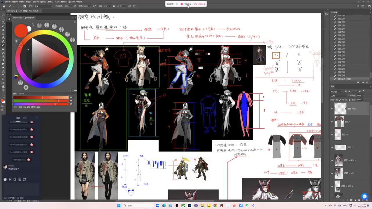The width and height of the screenshot is (372, 209).
Task: Click the large red foreground color circle
Action: (21, 31)
